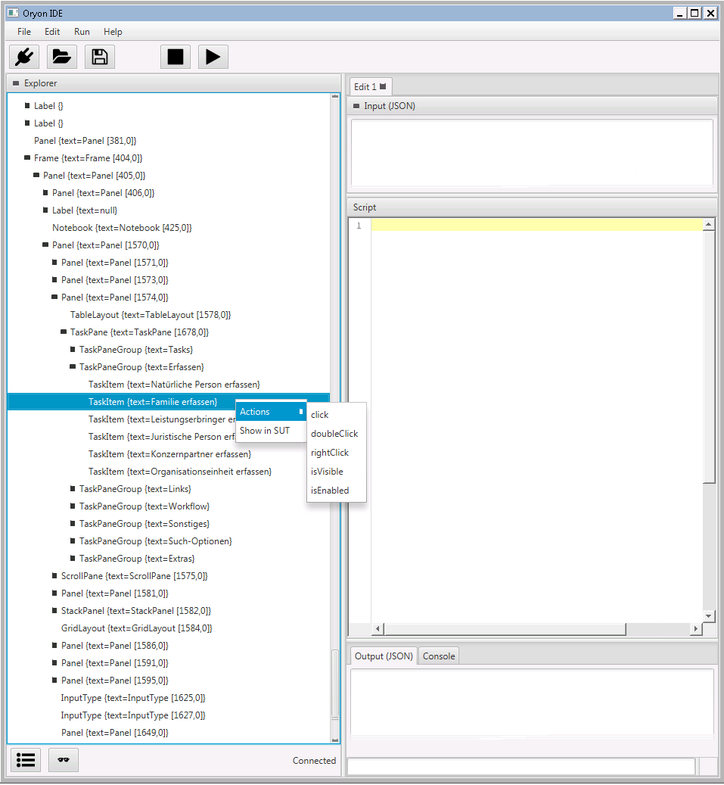The height and width of the screenshot is (785, 724).
Task: Run the script with play button
Action: click(213, 57)
